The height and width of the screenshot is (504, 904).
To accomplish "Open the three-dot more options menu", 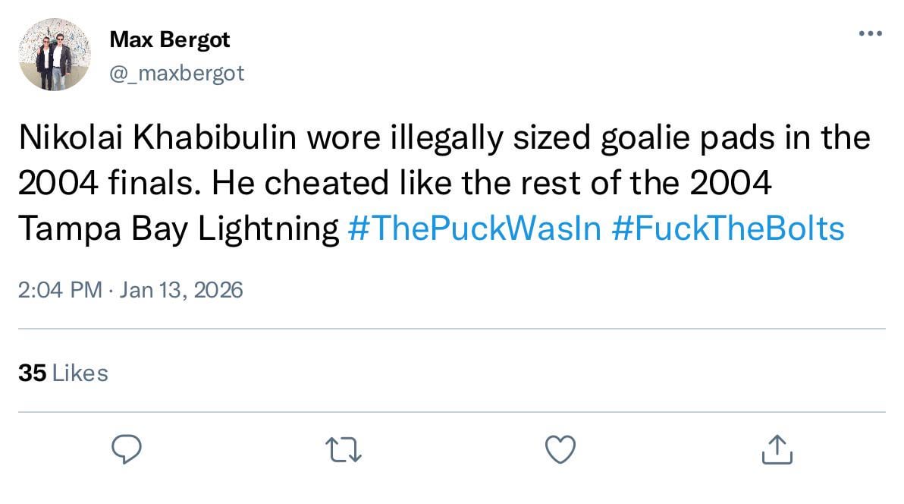I will [x=870, y=34].
